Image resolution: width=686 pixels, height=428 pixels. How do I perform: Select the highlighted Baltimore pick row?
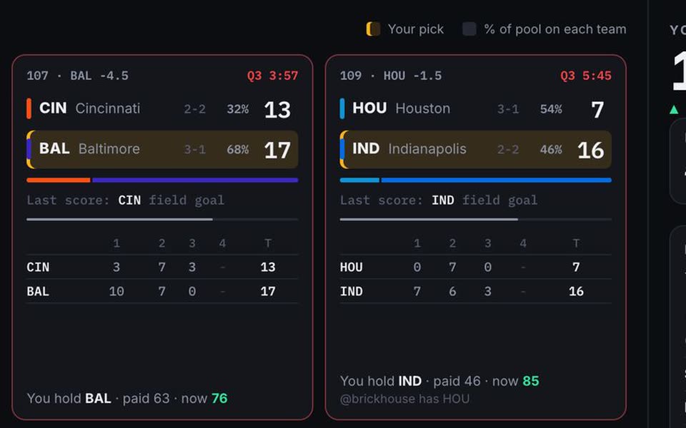(162, 149)
